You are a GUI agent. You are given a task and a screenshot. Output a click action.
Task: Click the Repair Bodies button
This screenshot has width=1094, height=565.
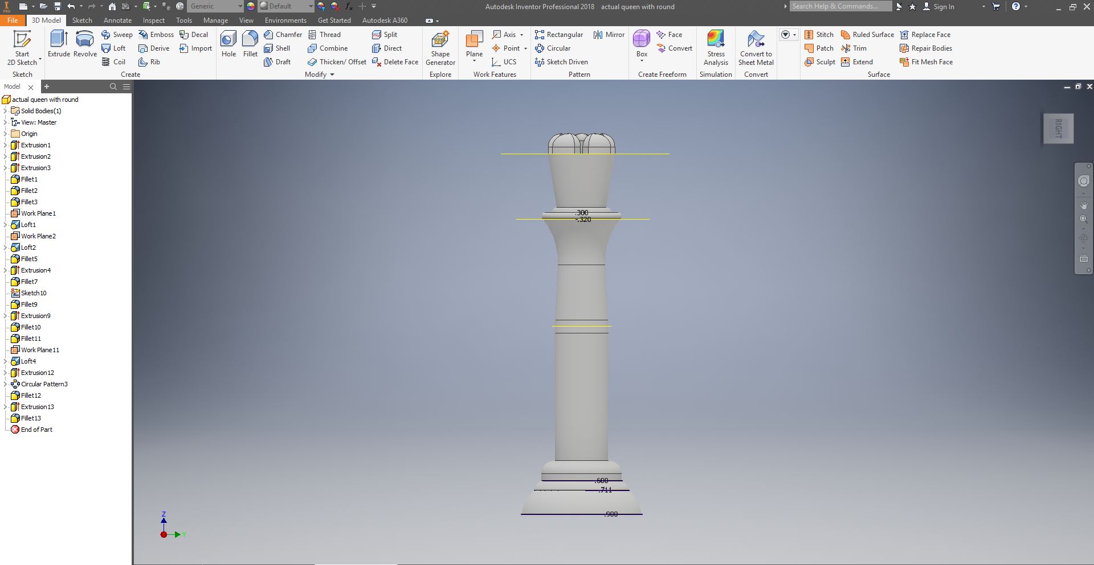click(926, 48)
